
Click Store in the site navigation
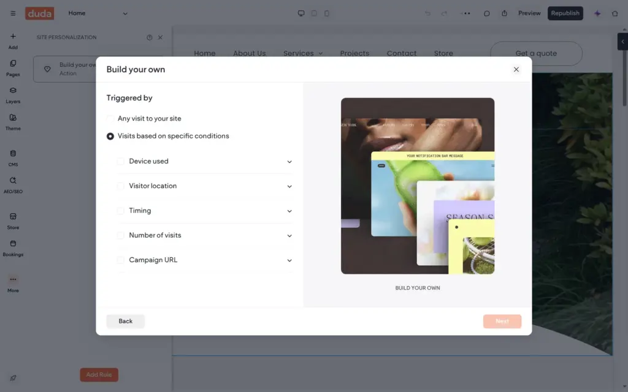[x=443, y=53]
